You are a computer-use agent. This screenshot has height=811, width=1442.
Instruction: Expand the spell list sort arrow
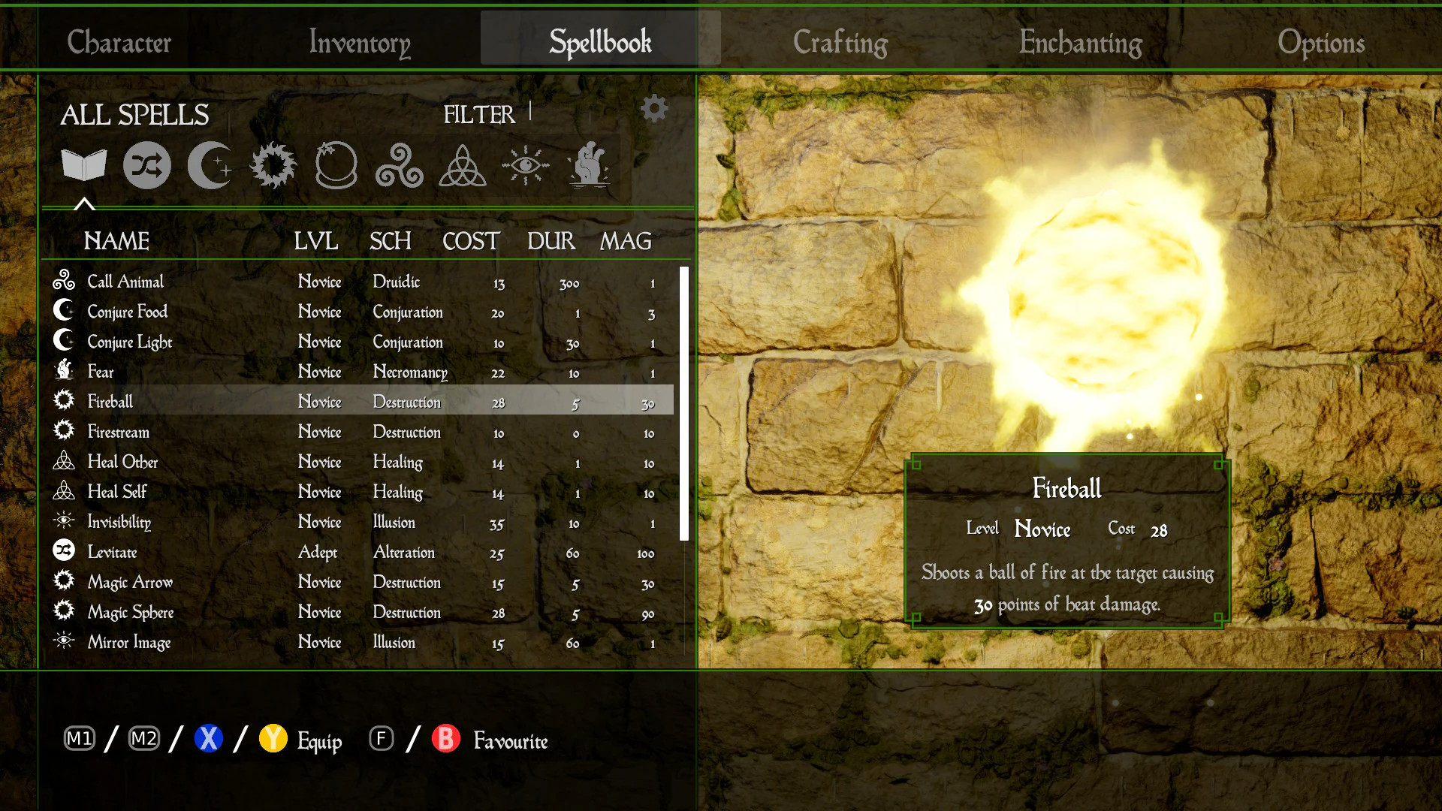pyautogui.click(x=84, y=205)
